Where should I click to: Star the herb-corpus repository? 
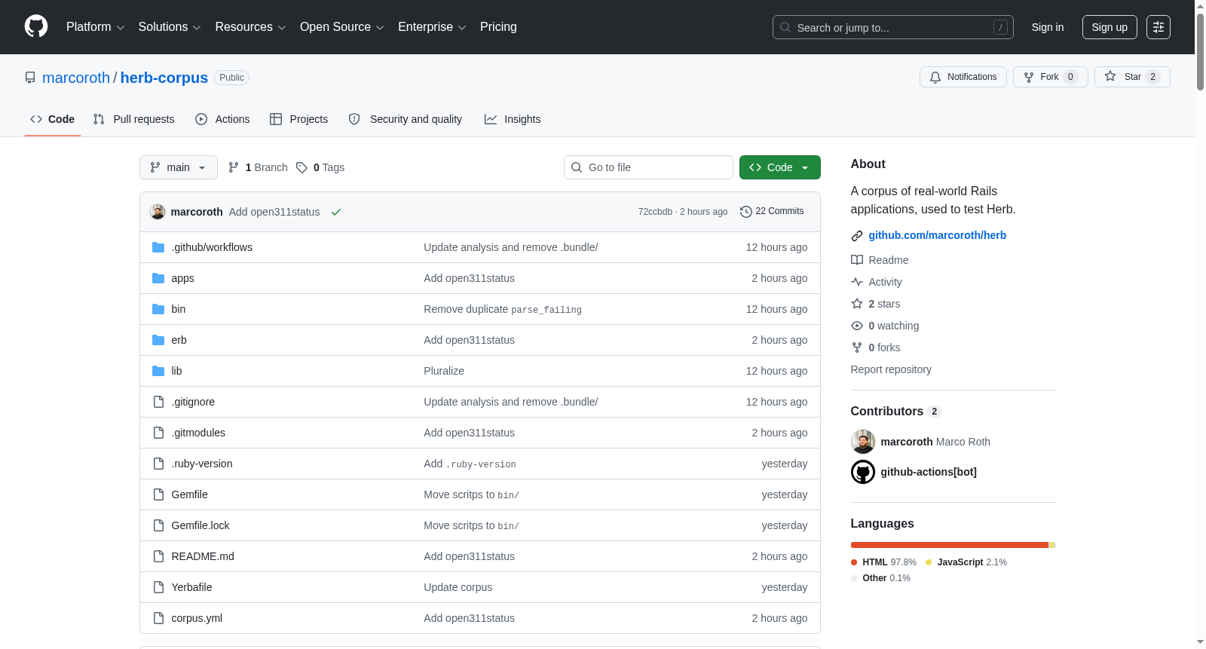pyautogui.click(x=1131, y=77)
